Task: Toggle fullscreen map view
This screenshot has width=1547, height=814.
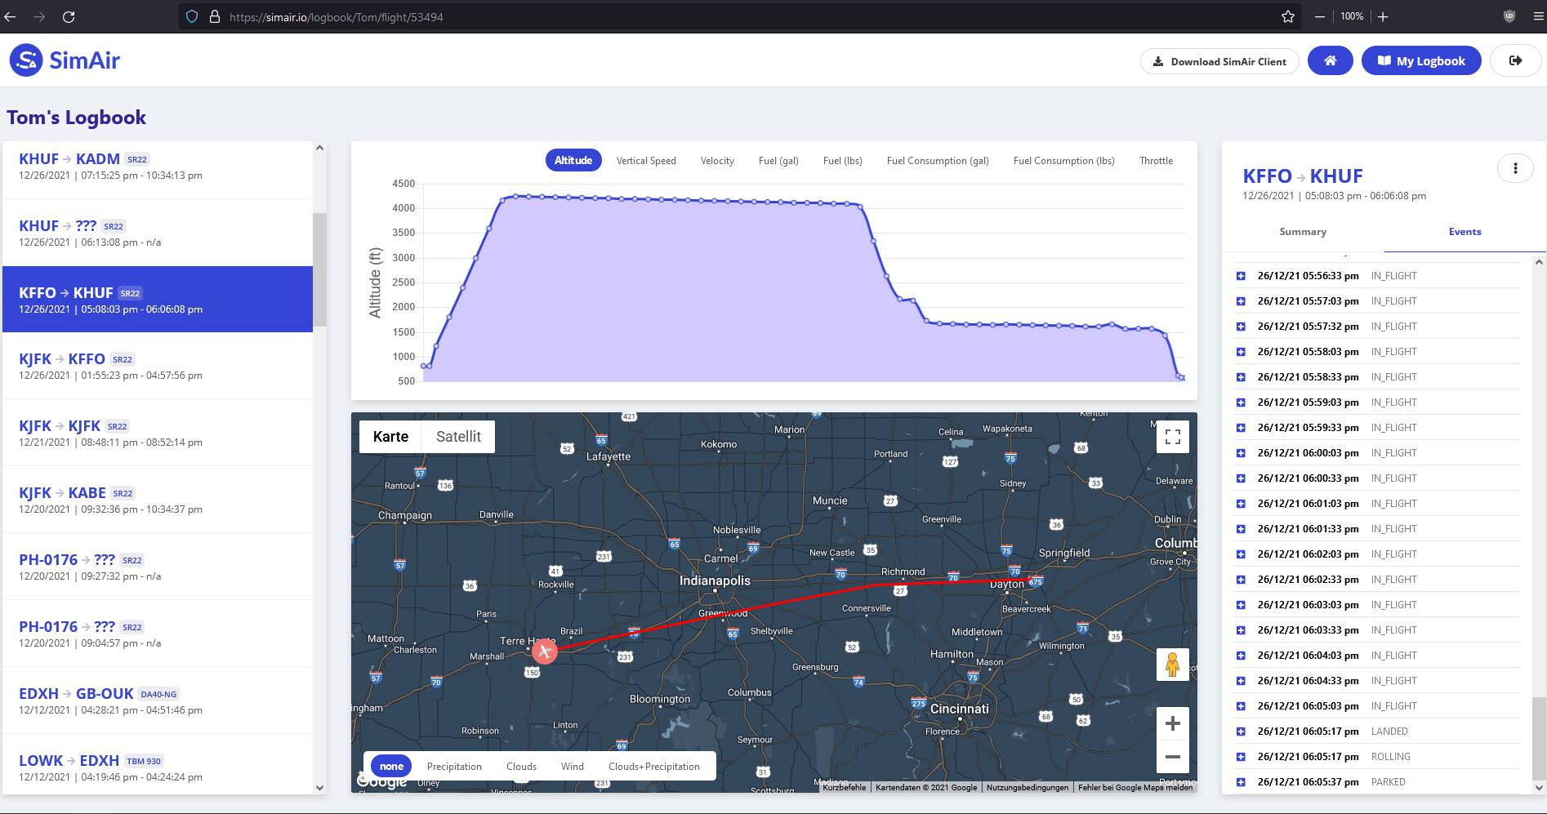Action: click(1172, 437)
